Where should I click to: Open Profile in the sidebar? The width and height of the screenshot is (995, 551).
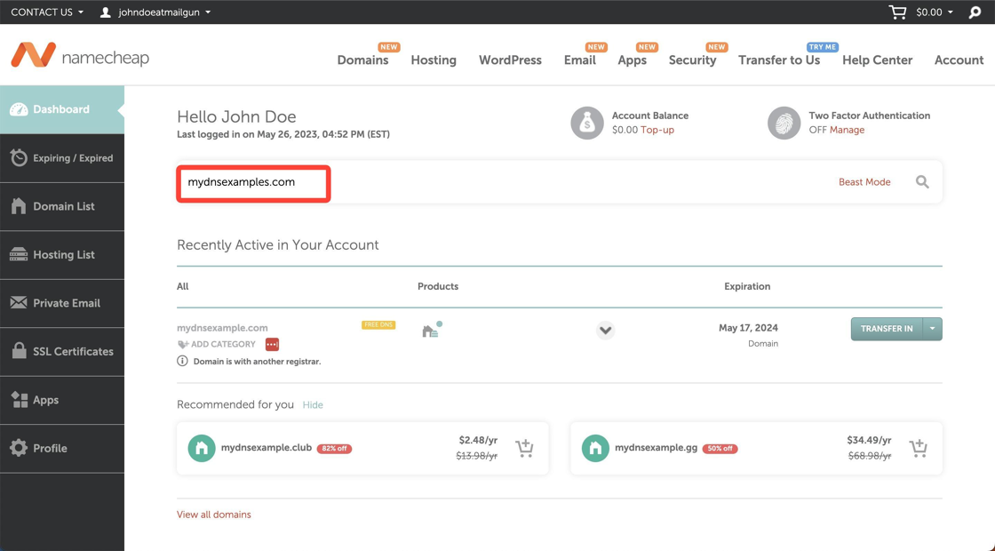click(x=62, y=448)
